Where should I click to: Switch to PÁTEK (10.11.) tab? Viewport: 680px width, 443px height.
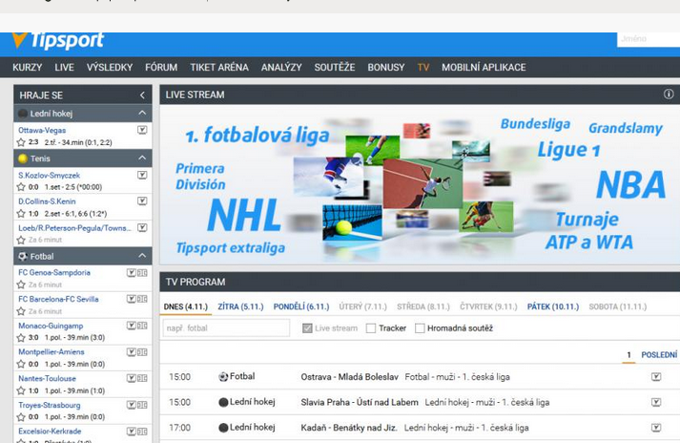pyautogui.click(x=553, y=306)
